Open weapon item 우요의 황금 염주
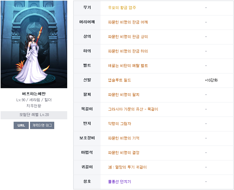 coord(122,8)
